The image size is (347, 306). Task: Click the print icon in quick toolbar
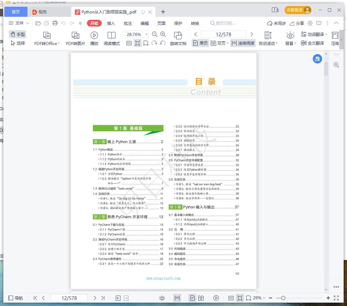[x=55, y=23]
